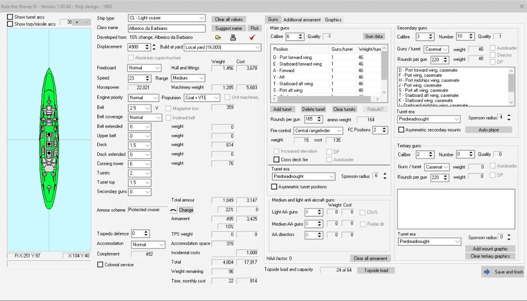Click the red checkmark validate design icon
The image size is (527, 301).
pyautogui.click(x=252, y=37)
